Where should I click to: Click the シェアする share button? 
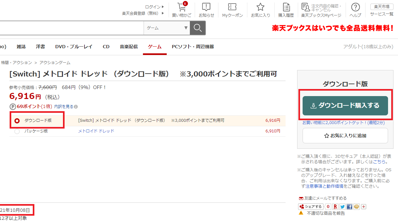311,207
